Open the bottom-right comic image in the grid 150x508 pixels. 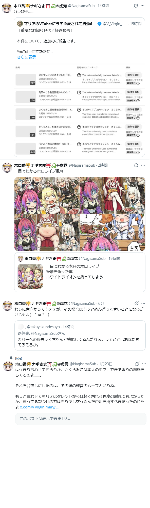[113, 233]
